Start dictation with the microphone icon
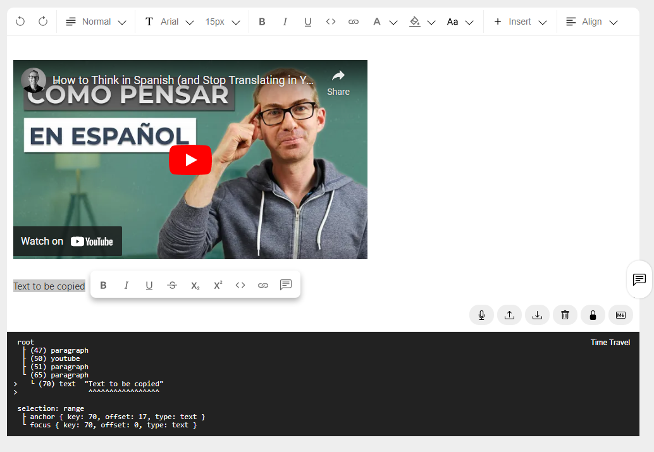The image size is (654, 452). click(x=481, y=314)
